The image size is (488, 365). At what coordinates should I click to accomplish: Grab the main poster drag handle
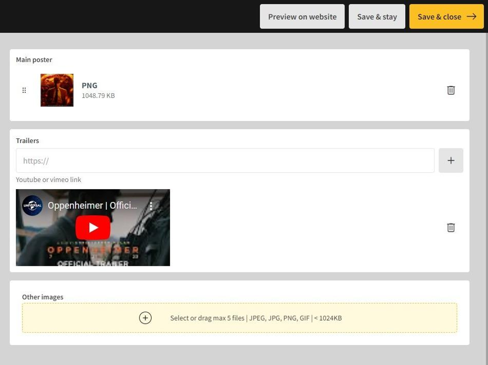tap(24, 90)
